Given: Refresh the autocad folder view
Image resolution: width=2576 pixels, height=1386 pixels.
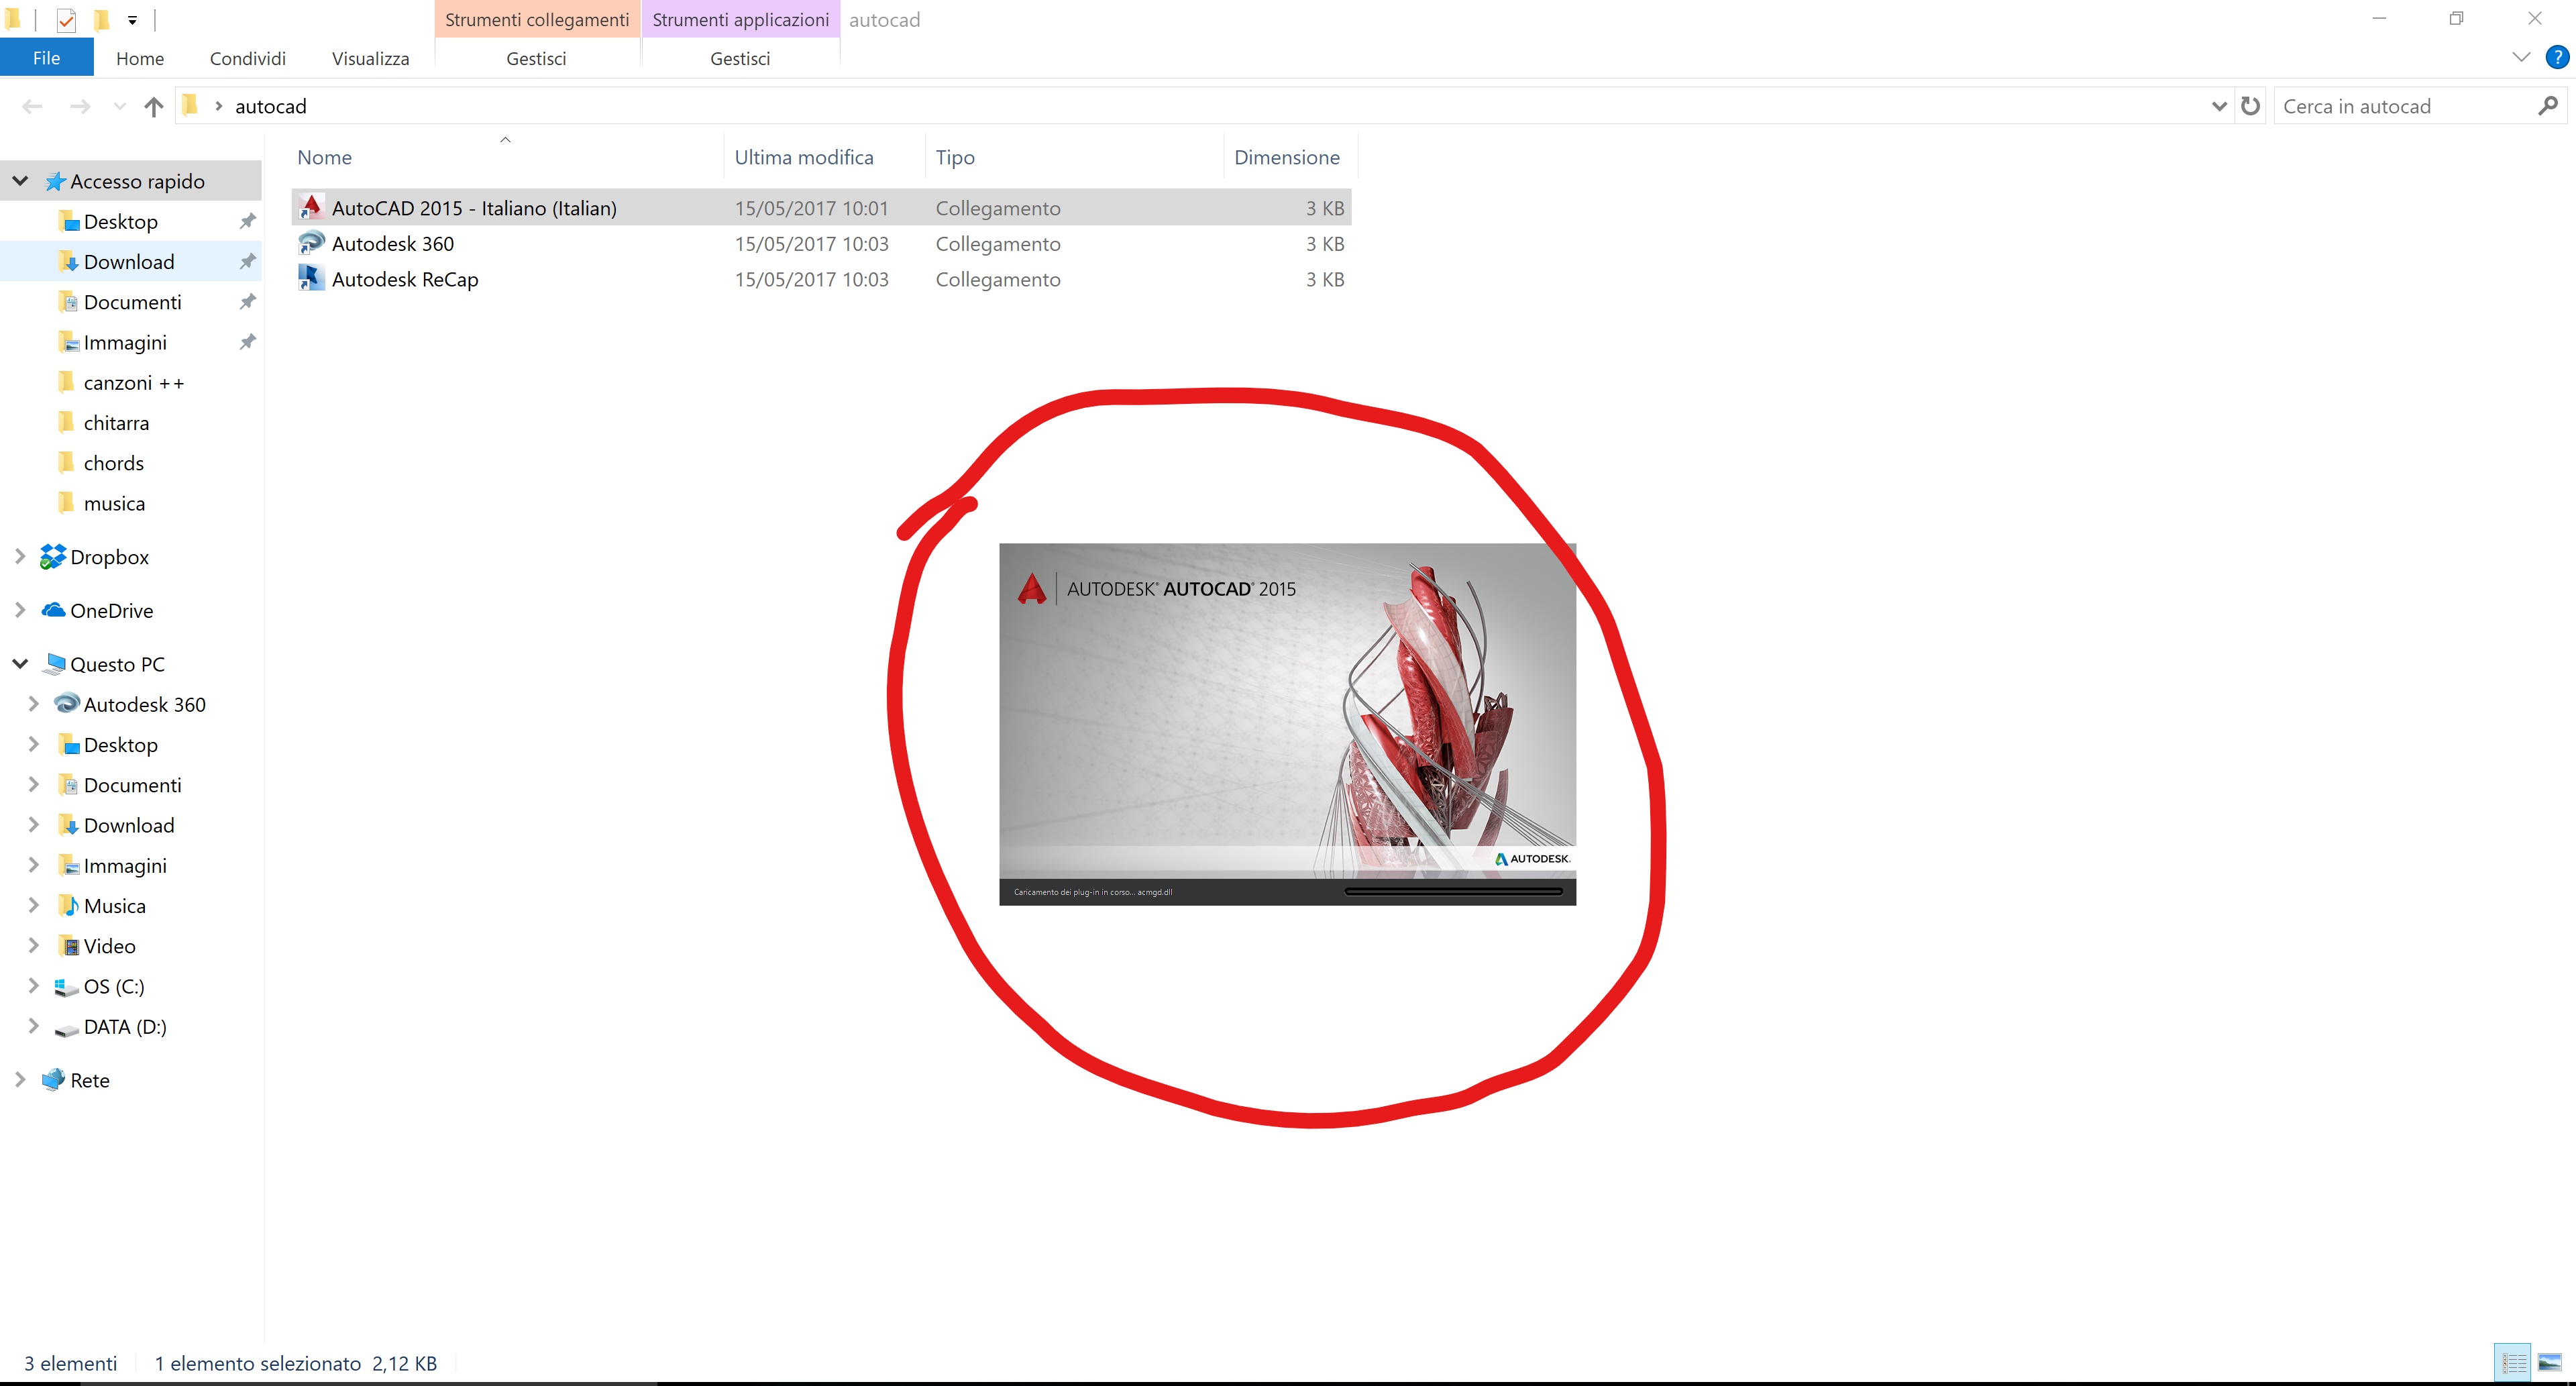Looking at the screenshot, I should (x=2250, y=106).
